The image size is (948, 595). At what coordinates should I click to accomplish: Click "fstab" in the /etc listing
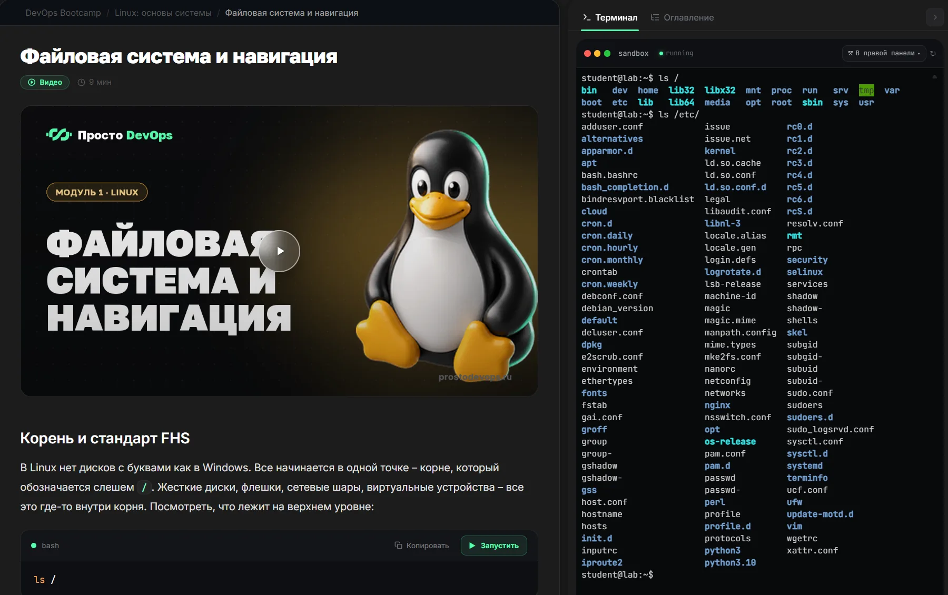594,405
